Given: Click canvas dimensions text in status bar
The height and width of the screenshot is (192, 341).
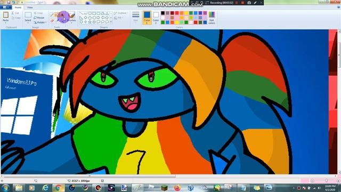Looking at the screenshot, I should point(80,181).
